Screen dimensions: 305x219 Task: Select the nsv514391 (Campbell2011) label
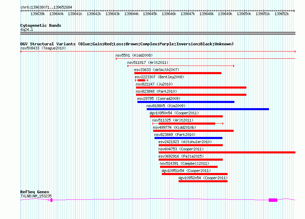(184, 163)
